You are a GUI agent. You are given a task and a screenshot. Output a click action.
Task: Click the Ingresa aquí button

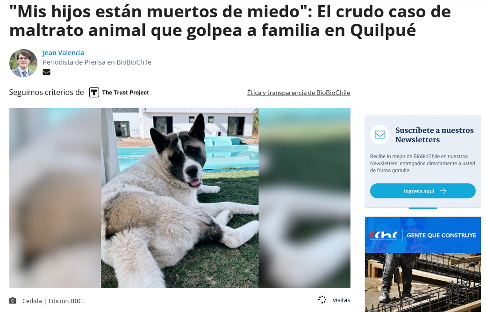click(423, 191)
